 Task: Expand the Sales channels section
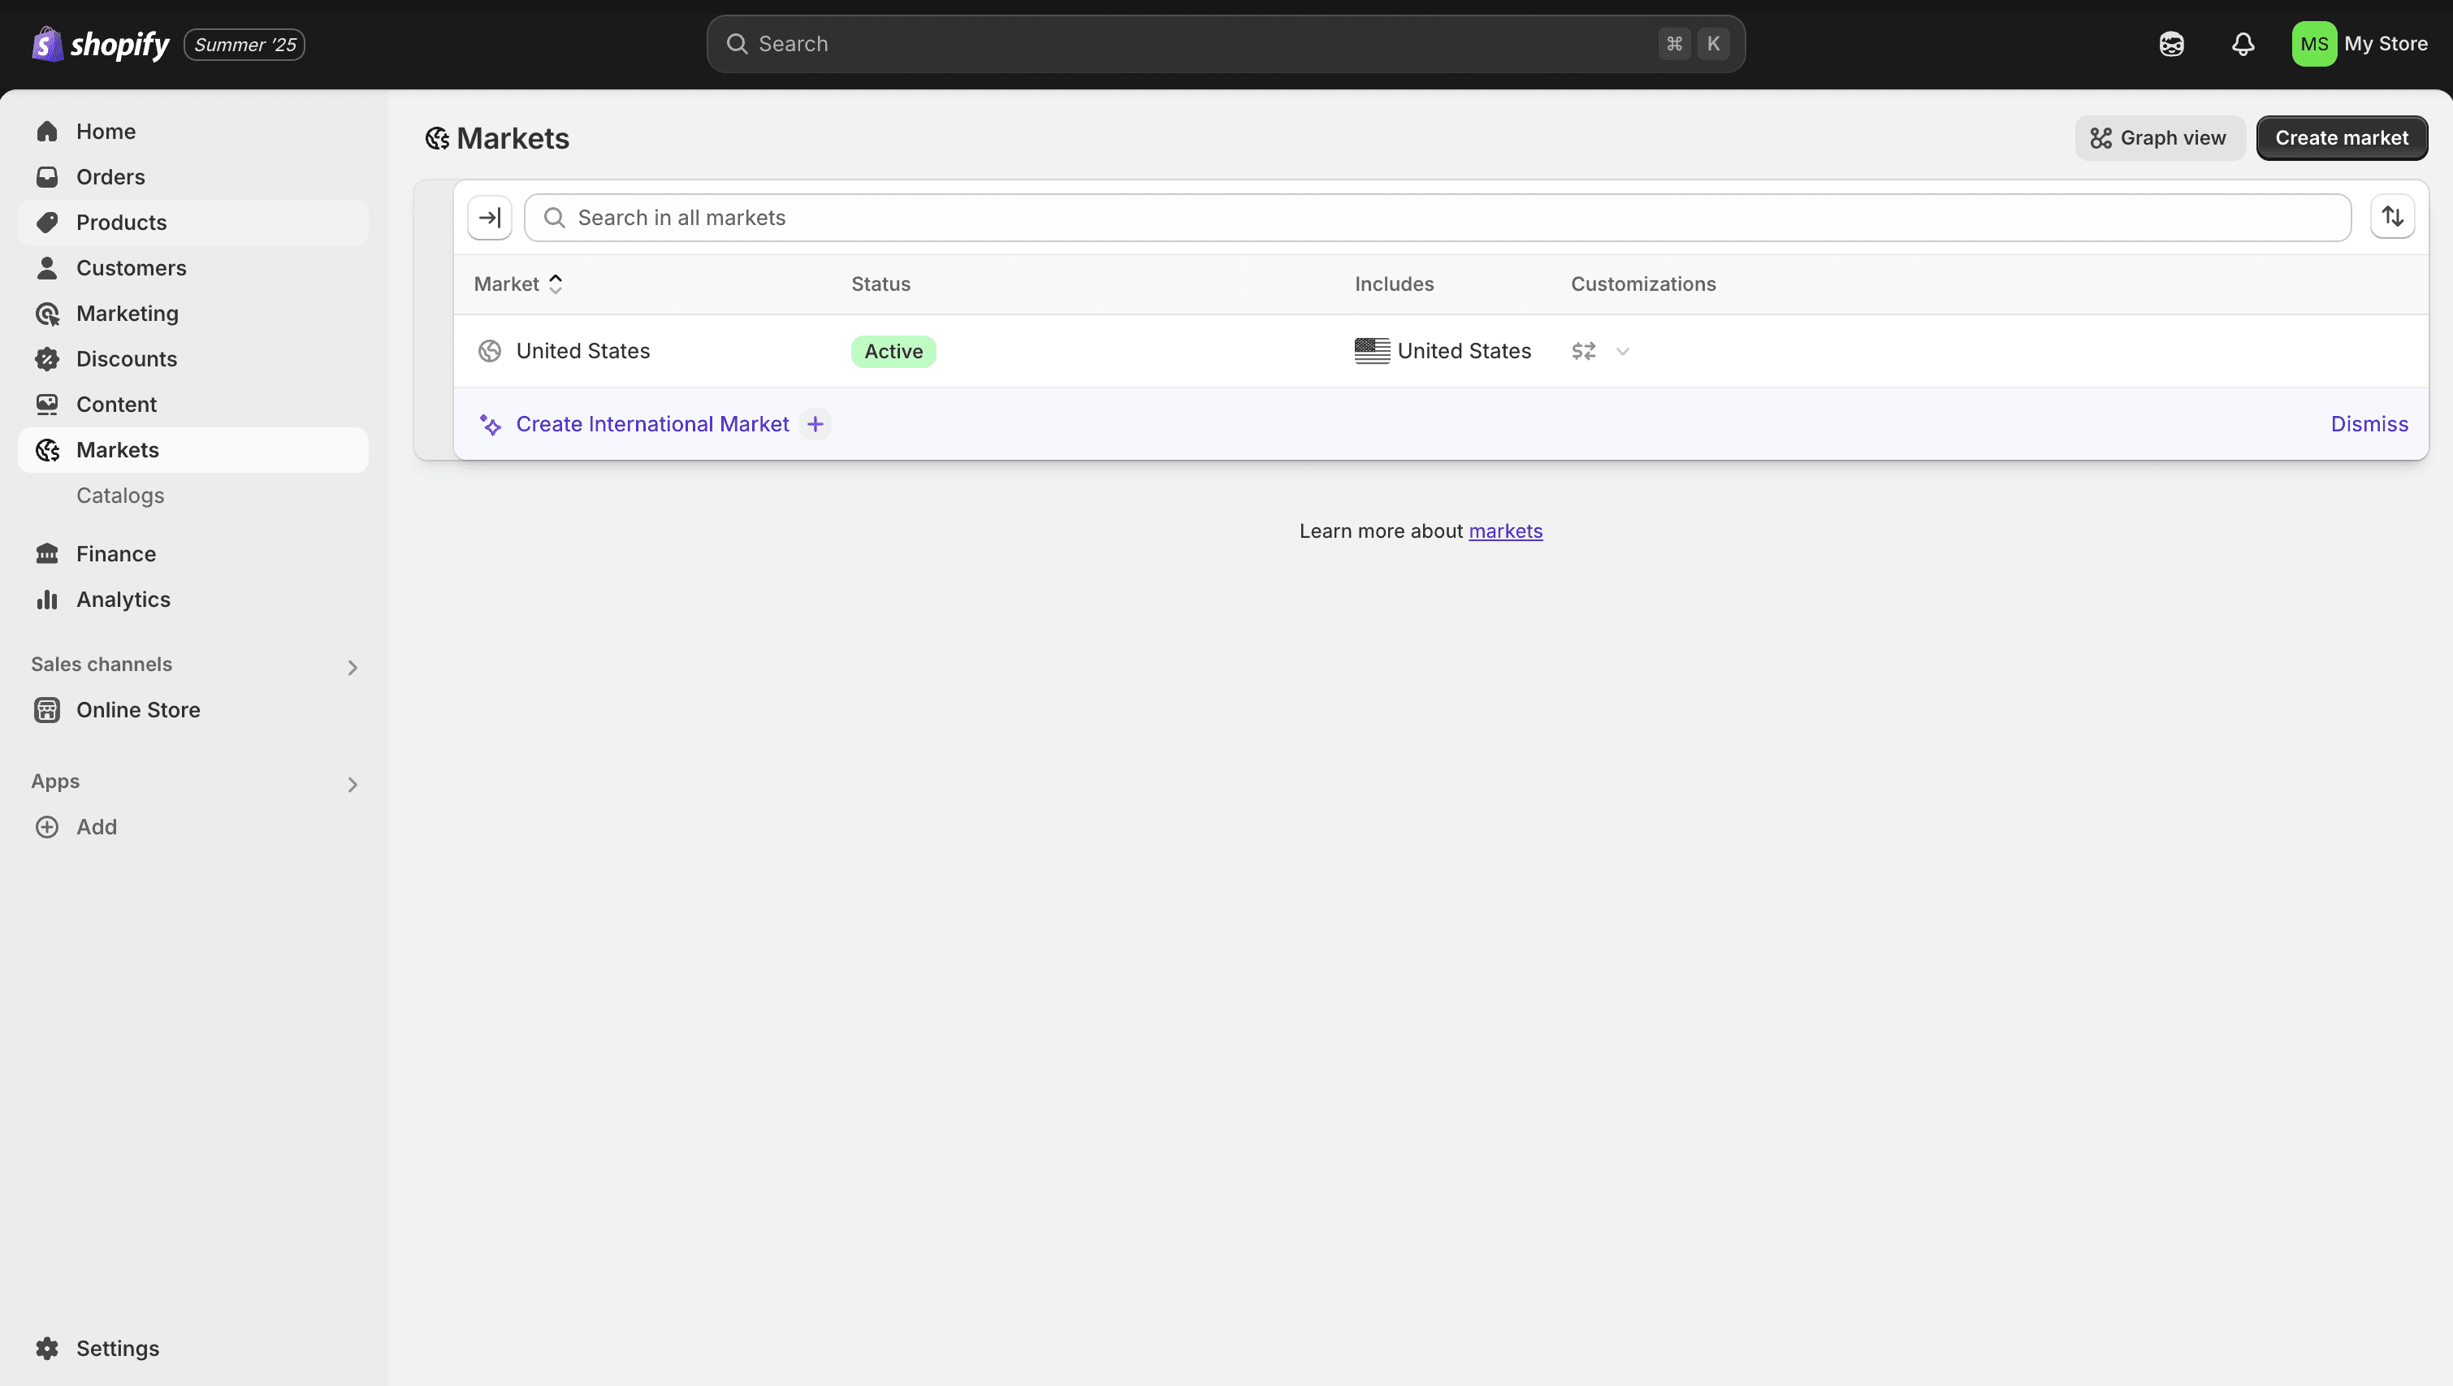(353, 666)
